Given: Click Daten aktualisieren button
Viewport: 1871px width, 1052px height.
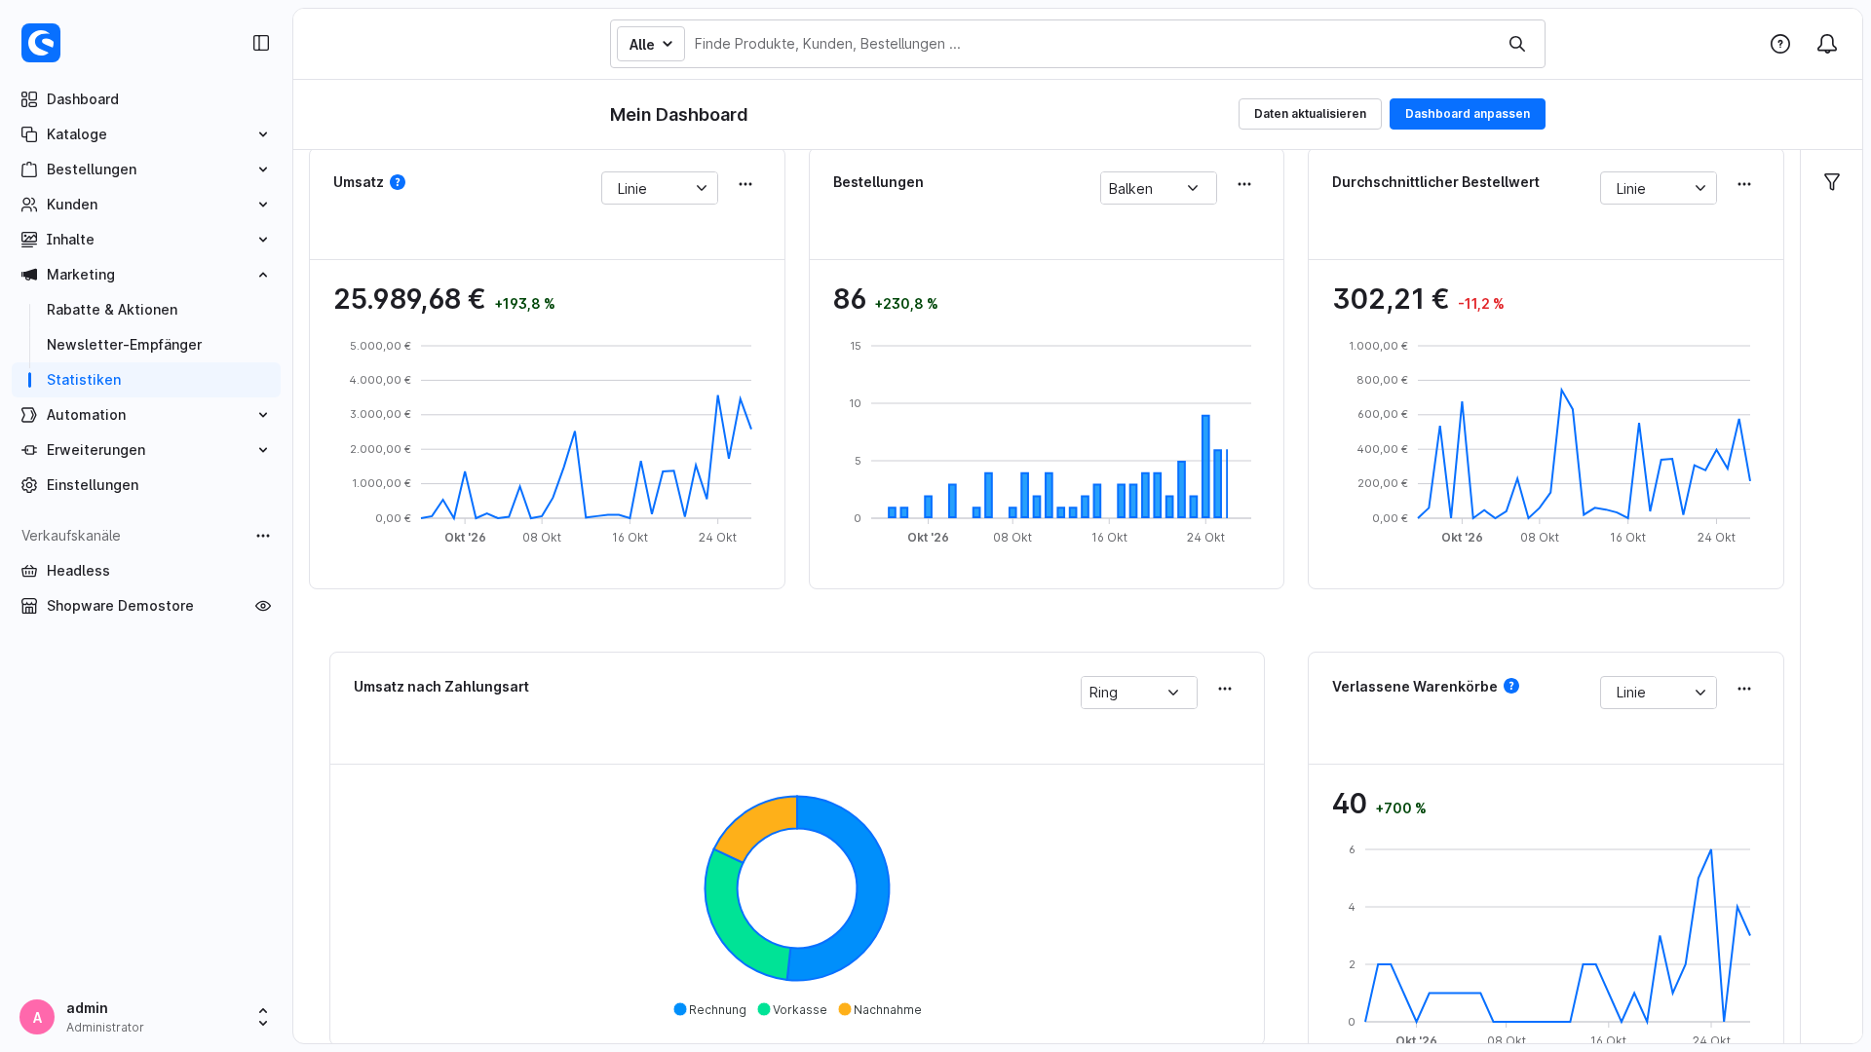Looking at the screenshot, I should (1310, 114).
